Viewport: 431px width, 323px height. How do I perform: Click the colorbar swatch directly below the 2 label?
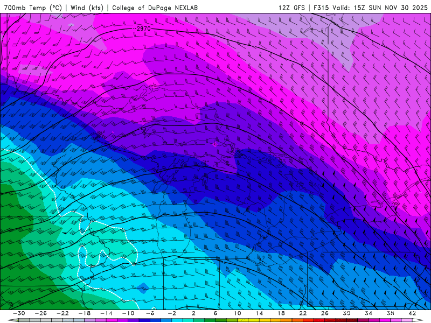(199, 320)
